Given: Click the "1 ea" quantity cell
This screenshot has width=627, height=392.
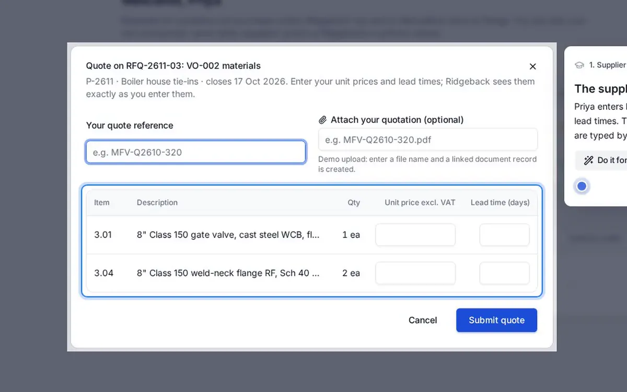Looking at the screenshot, I should [351, 235].
